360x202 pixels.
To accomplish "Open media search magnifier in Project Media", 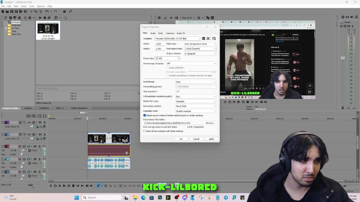I will click(65, 18).
